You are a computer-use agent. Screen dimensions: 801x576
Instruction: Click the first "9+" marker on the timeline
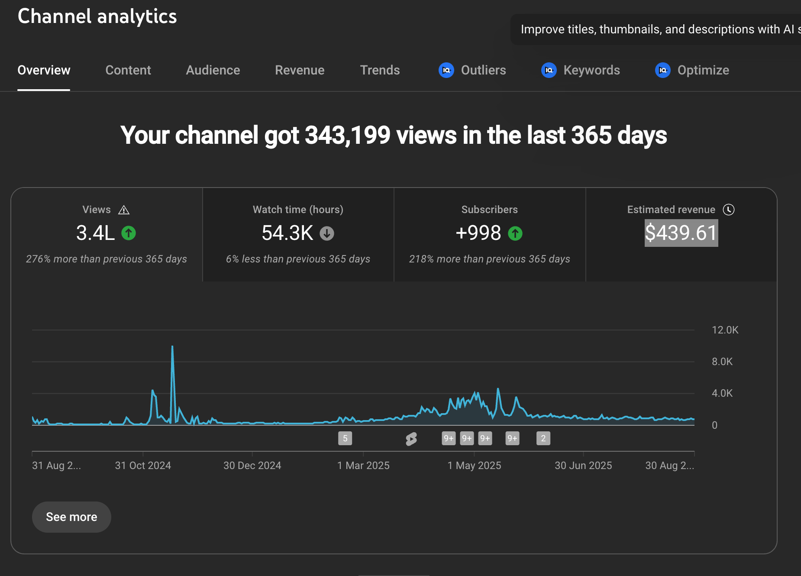(x=449, y=438)
